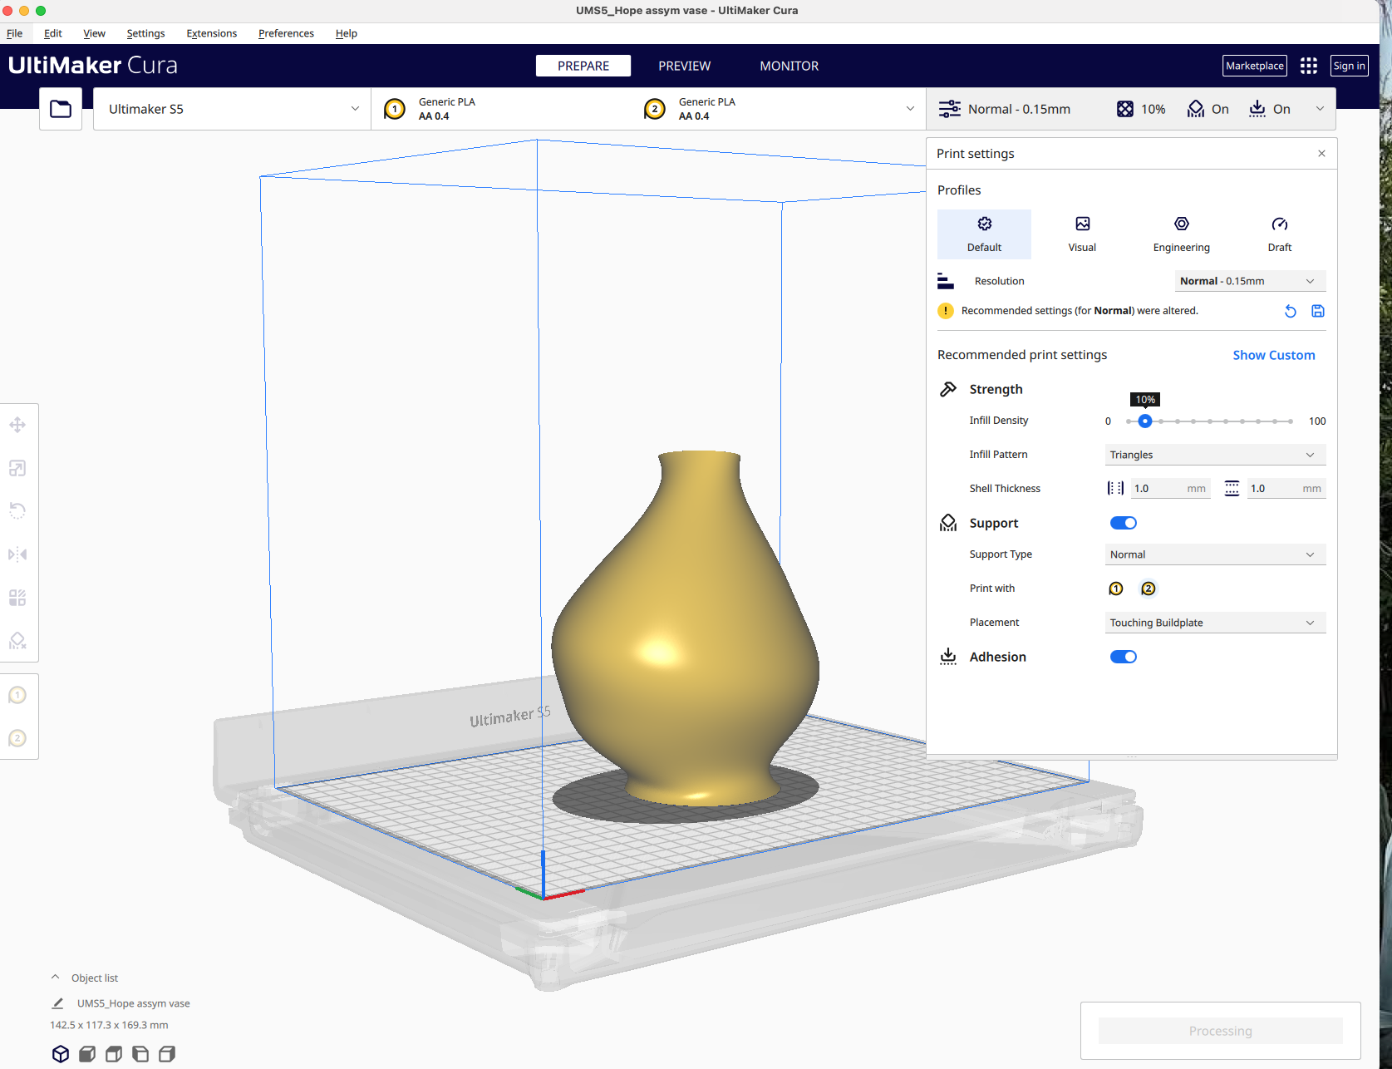Select the Move tool in the left toolbar
Screen dimensions: 1392x1069
[x=17, y=425]
